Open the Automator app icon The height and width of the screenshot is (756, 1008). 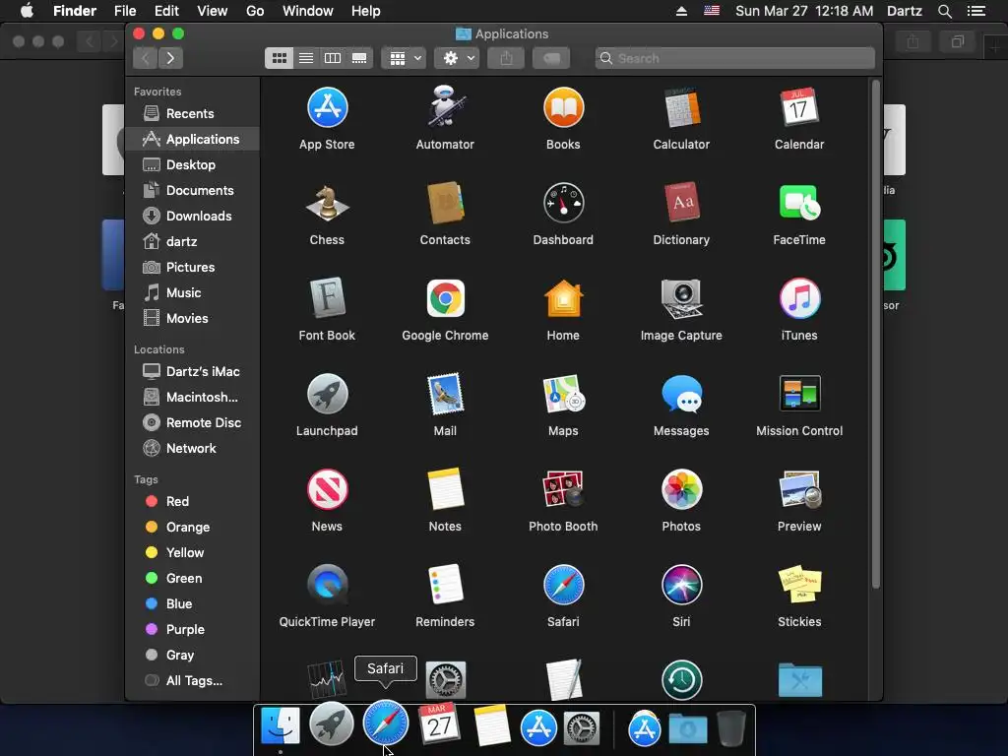point(445,106)
